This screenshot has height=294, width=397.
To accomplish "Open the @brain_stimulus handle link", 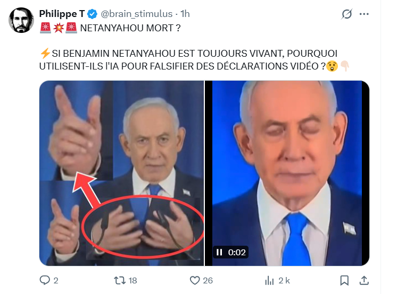I will pos(136,14).
